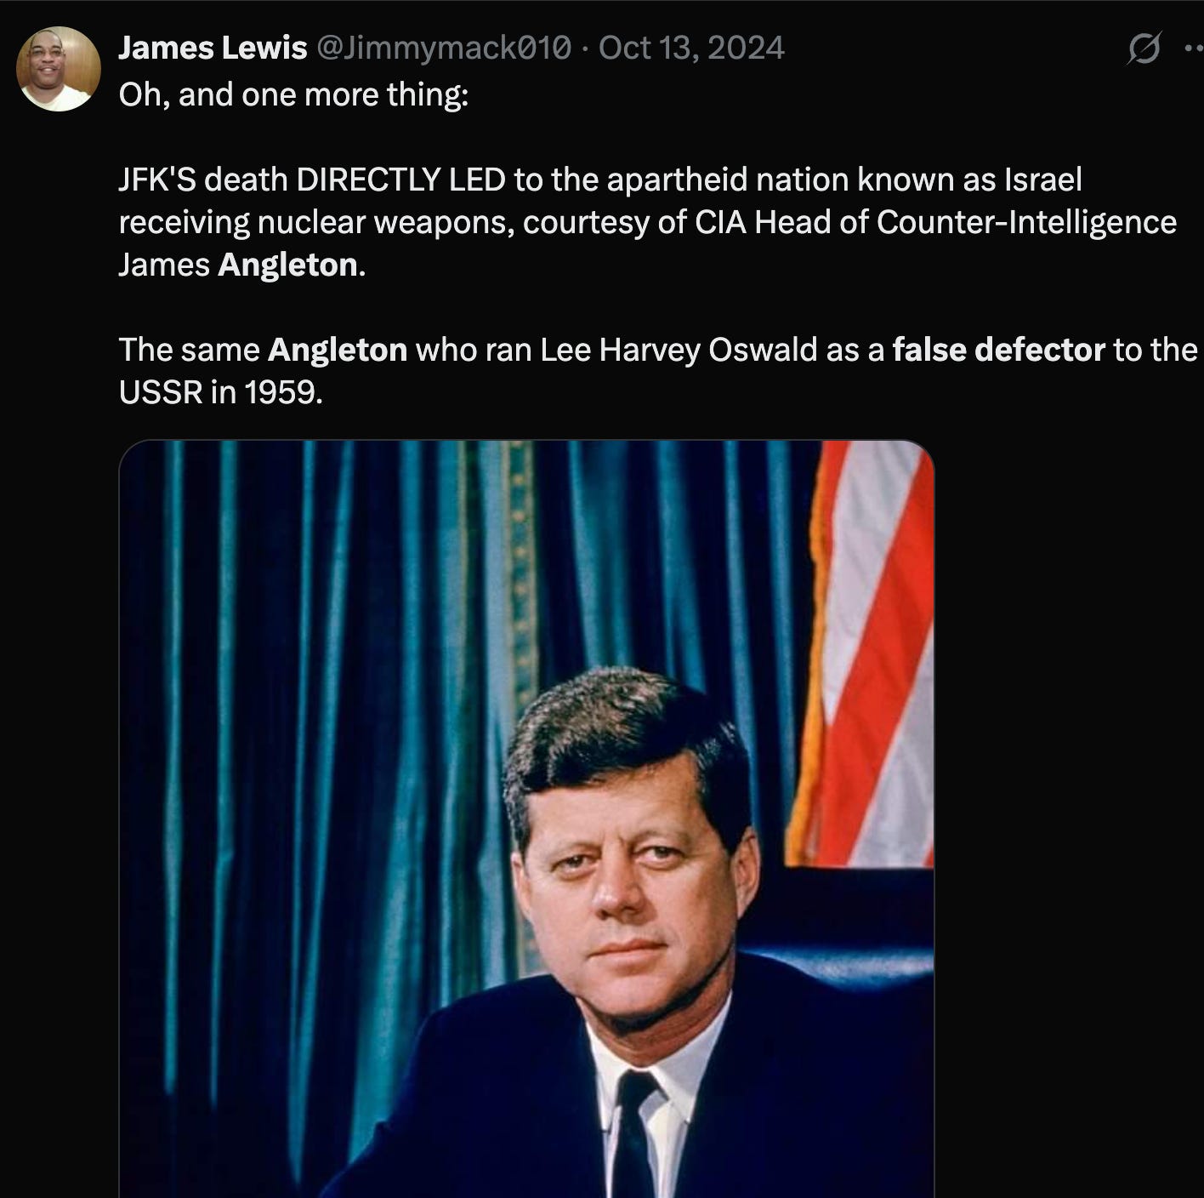Viewport: 1204px width, 1198px height.
Task: Click the 'Oh, and one more thing:' line
Action: click(x=293, y=94)
